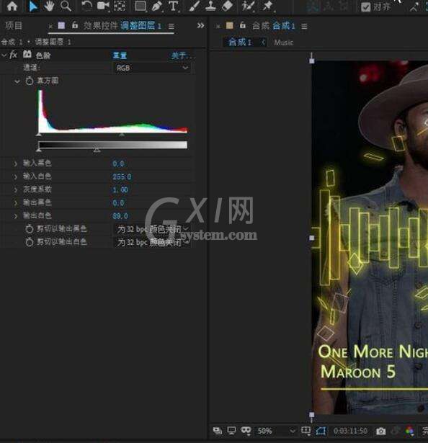
Task: Select the Rectangle shape tool
Action: [141, 6]
